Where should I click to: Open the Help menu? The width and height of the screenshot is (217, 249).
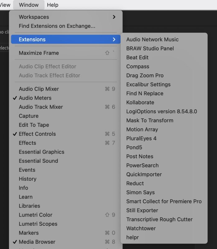pos(53,5)
